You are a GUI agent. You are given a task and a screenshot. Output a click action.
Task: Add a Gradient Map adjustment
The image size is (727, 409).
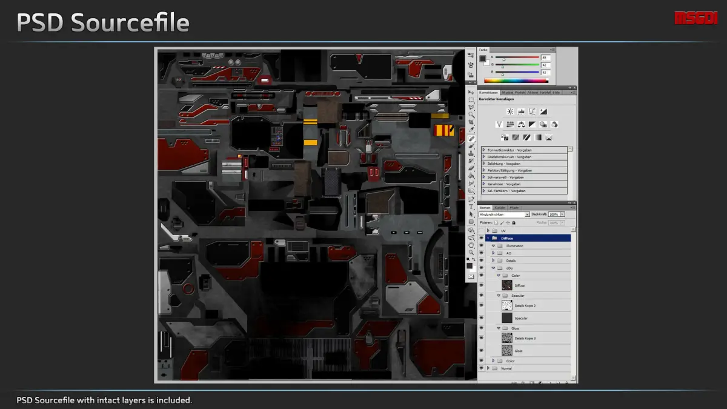(537, 138)
